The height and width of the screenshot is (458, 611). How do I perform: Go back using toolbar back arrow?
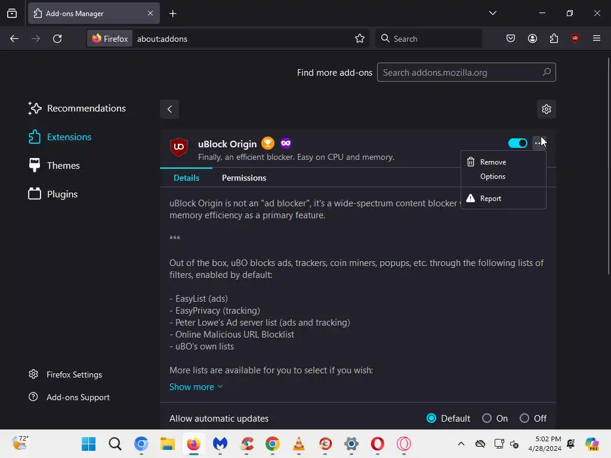pyautogui.click(x=14, y=39)
